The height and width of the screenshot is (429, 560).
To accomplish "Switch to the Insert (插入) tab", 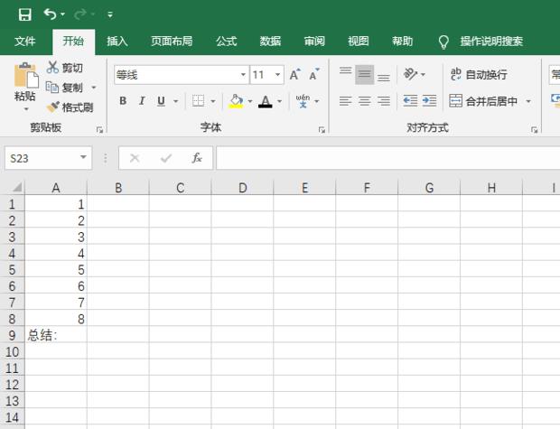I will (117, 42).
